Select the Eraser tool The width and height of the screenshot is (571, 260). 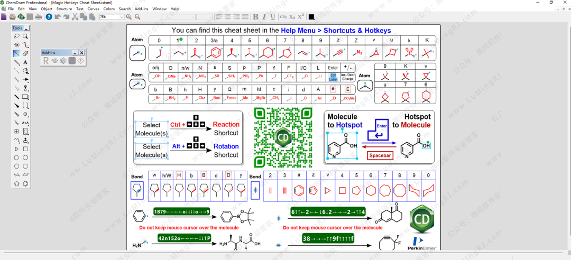pyautogui.click(x=25, y=53)
